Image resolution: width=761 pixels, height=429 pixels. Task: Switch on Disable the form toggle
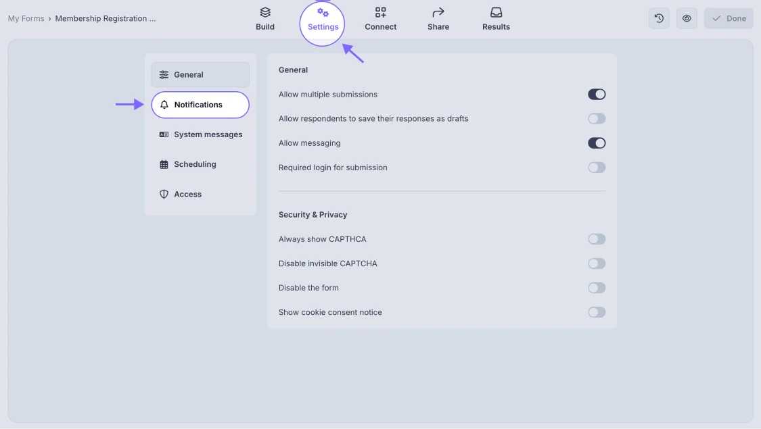pos(597,288)
